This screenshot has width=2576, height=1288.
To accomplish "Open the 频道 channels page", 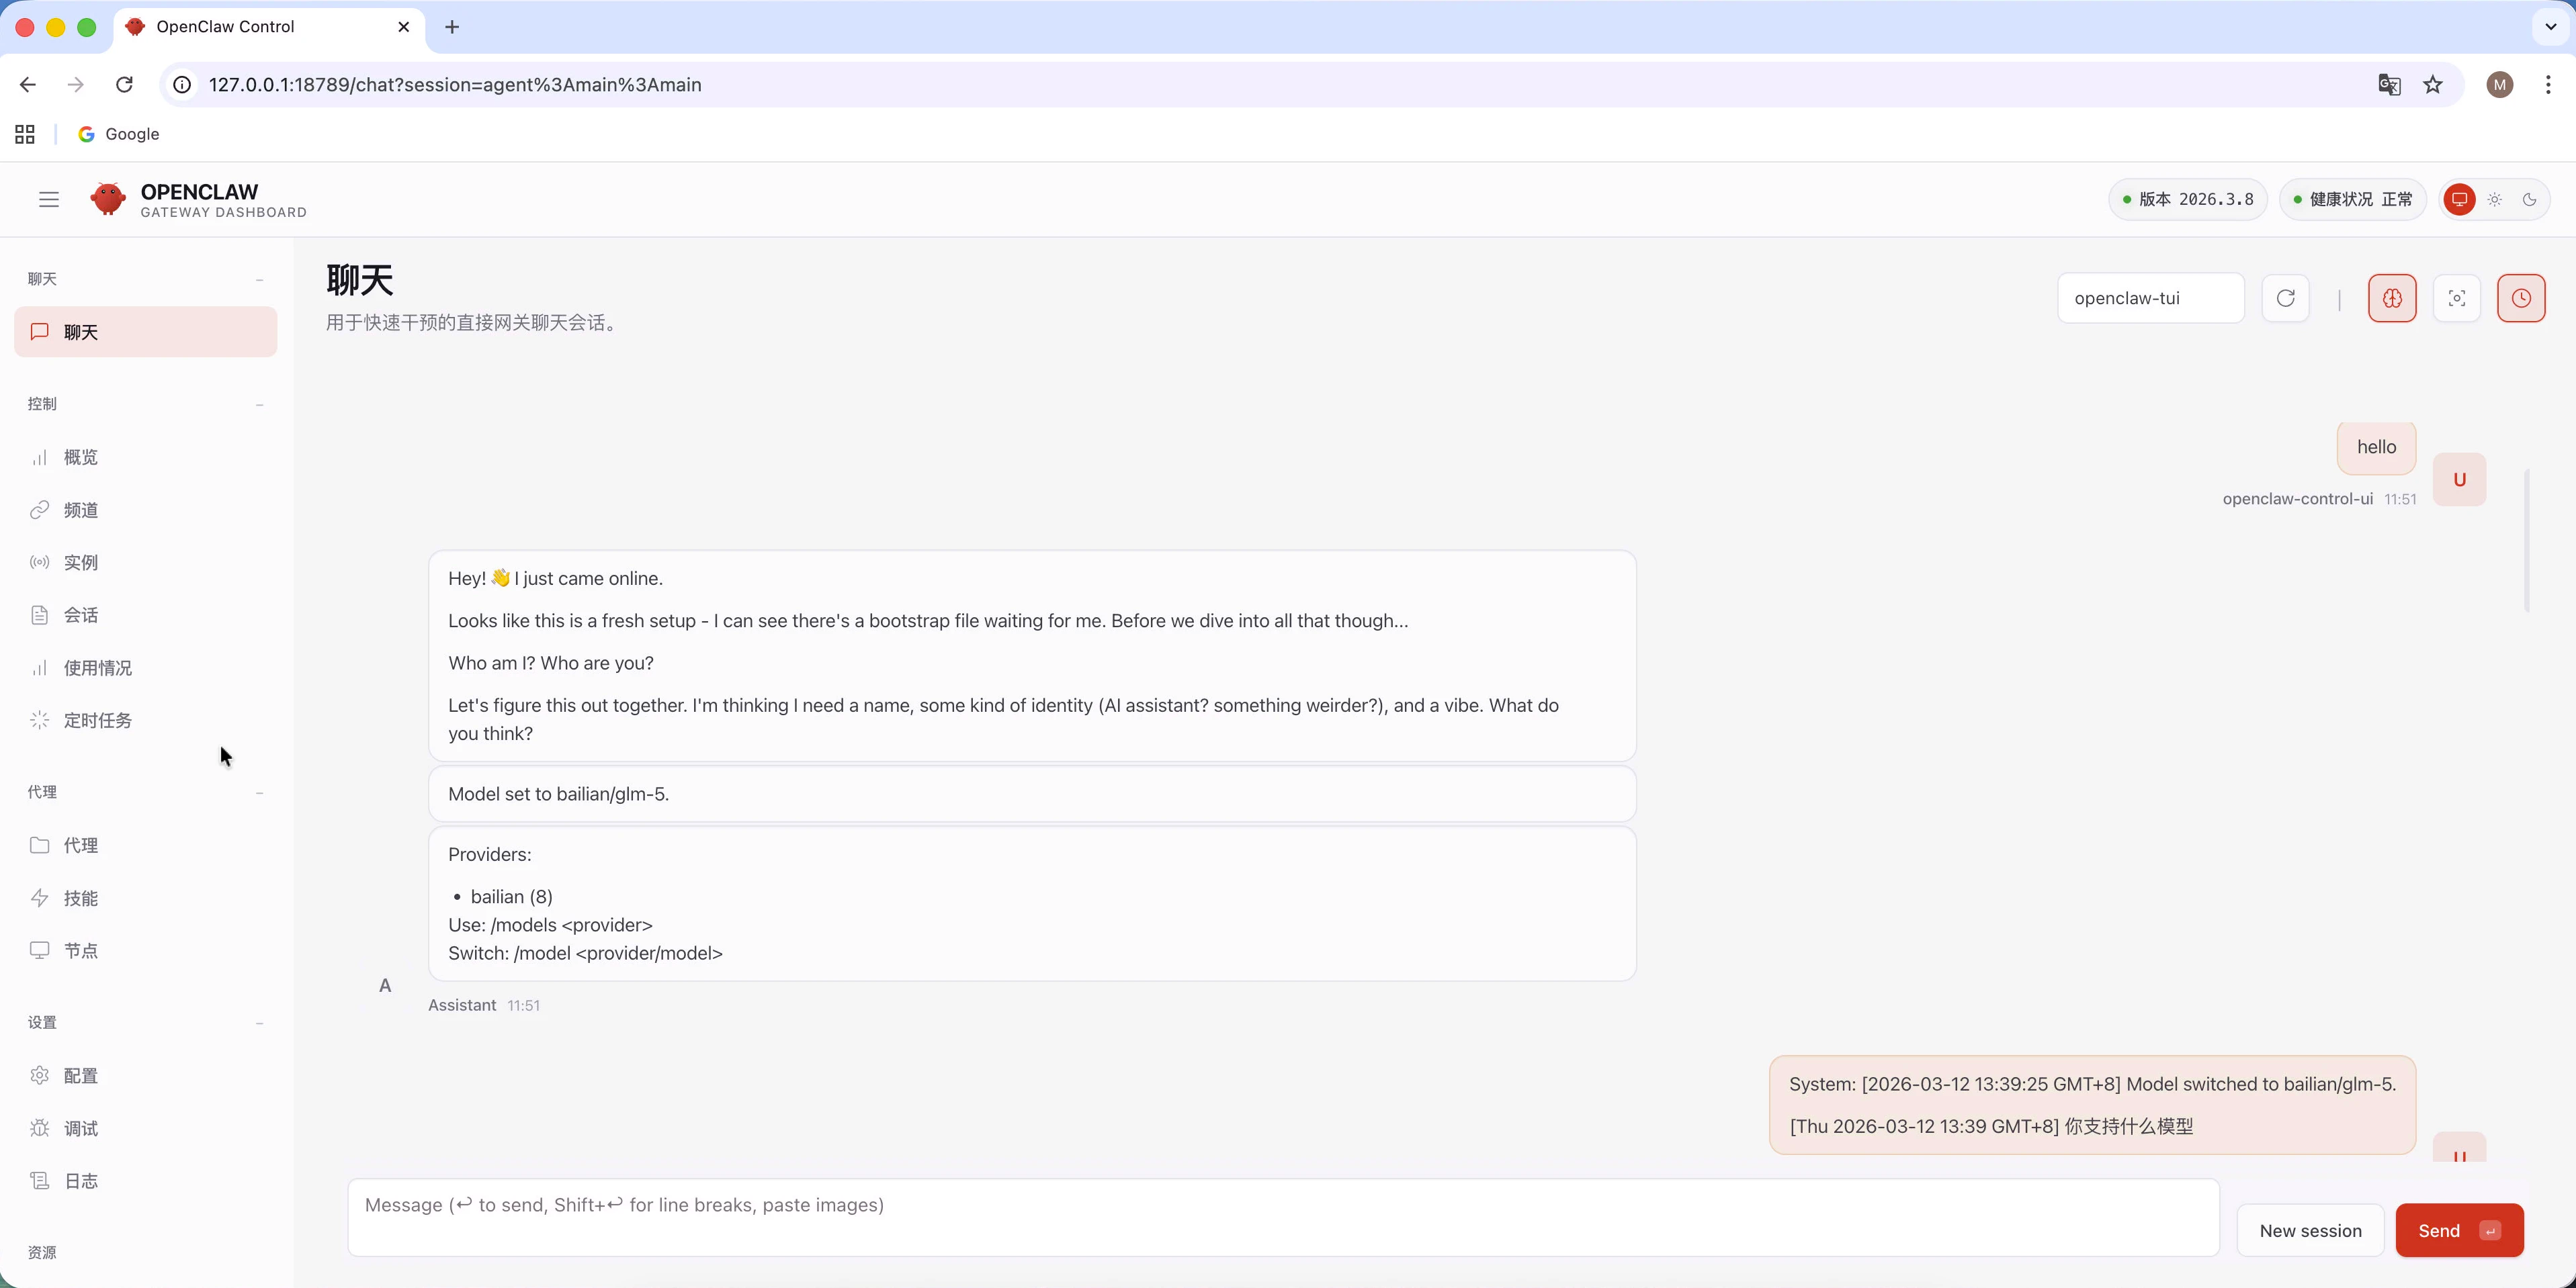I will [80, 510].
